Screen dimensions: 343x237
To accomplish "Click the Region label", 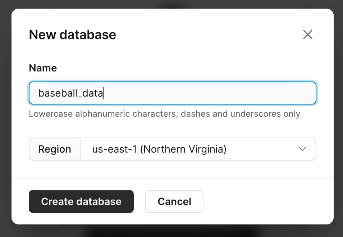I will pos(54,149).
